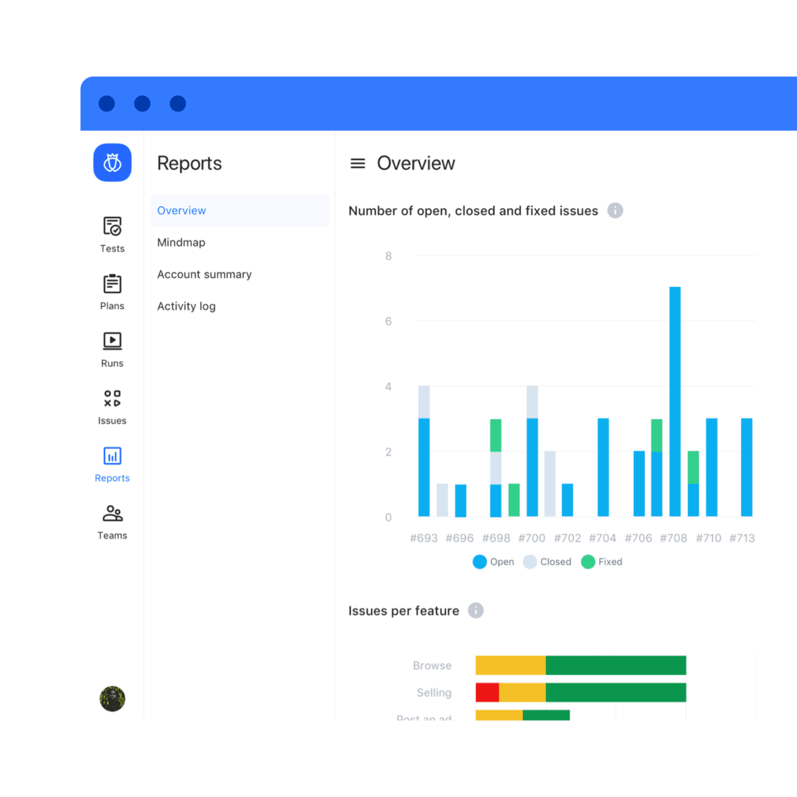This screenshot has width=797, height=797.
Task: Click the user avatar at the bottom left
Action: coord(112,699)
